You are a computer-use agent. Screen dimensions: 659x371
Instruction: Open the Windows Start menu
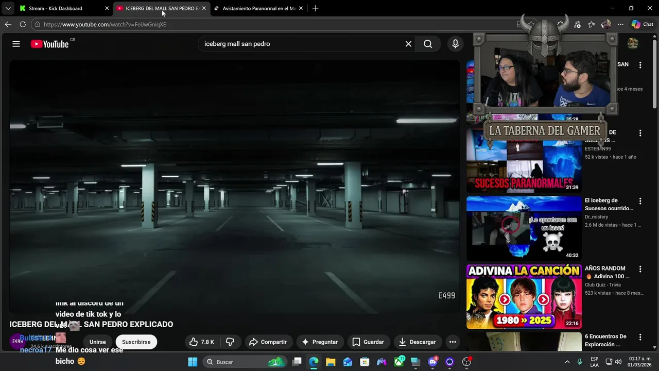[193, 362]
